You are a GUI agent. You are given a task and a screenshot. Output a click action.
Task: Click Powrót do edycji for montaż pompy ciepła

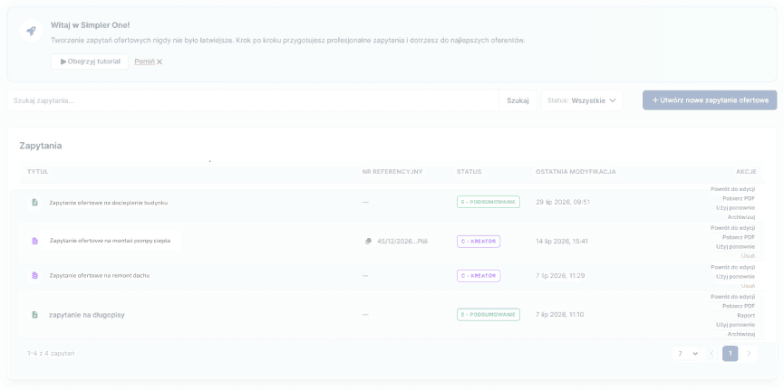click(732, 228)
